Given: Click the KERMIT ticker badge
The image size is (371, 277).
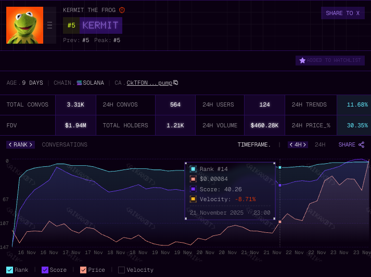Looking at the screenshot, I should click(x=100, y=25).
